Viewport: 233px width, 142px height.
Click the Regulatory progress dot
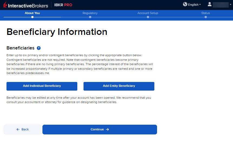coord(90,17)
